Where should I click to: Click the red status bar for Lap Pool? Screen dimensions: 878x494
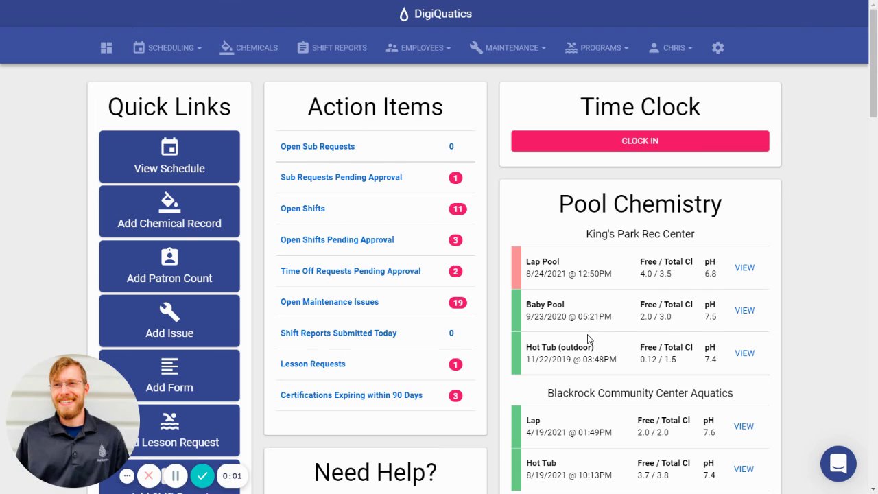[x=516, y=268]
